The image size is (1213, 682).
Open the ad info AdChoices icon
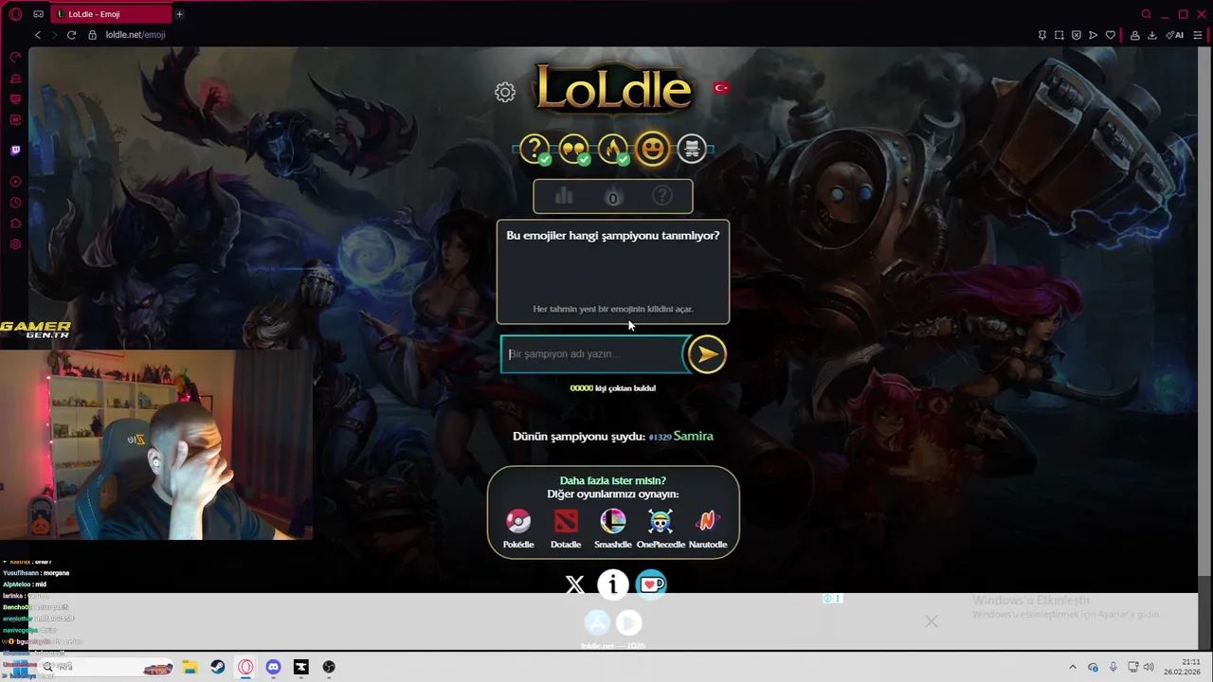coord(827,599)
